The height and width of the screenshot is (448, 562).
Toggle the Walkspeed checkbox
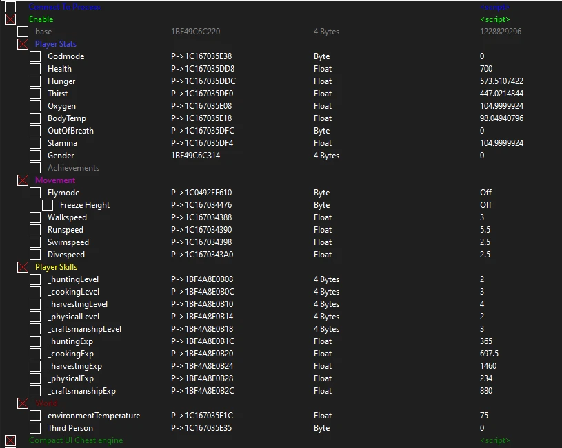35,217
